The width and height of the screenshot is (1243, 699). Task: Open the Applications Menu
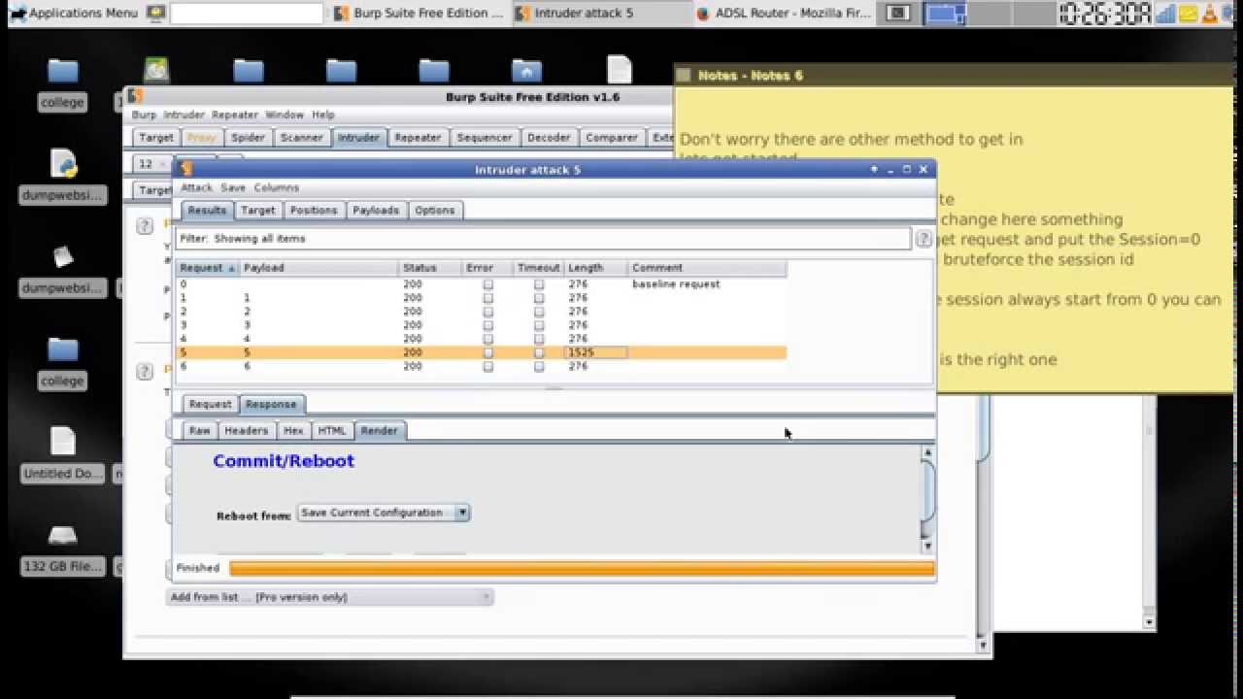pyautogui.click(x=74, y=13)
